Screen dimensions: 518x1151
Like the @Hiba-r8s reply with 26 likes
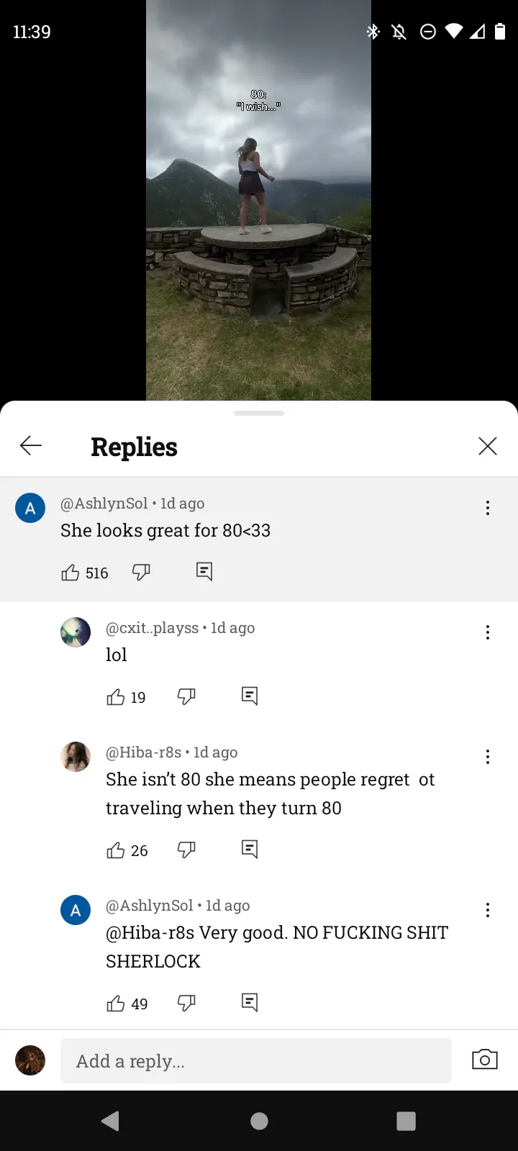coord(116,850)
